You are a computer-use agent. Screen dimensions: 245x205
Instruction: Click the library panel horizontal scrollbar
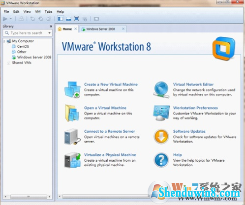click(28, 196)
